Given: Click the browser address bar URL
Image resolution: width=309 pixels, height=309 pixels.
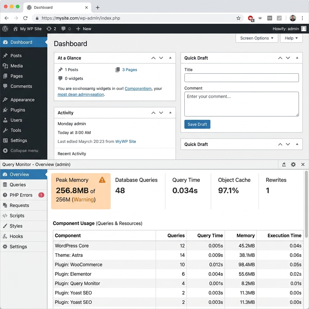Looking at the screenshot, I should (x=81, y=18).
